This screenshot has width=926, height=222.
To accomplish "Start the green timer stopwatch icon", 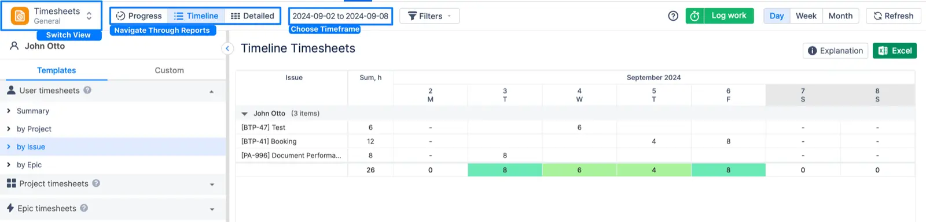I will (x=694, y=16).
